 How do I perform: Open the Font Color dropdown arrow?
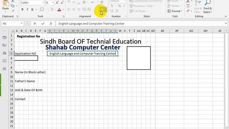pyautogui.click(x=63, y=10)
